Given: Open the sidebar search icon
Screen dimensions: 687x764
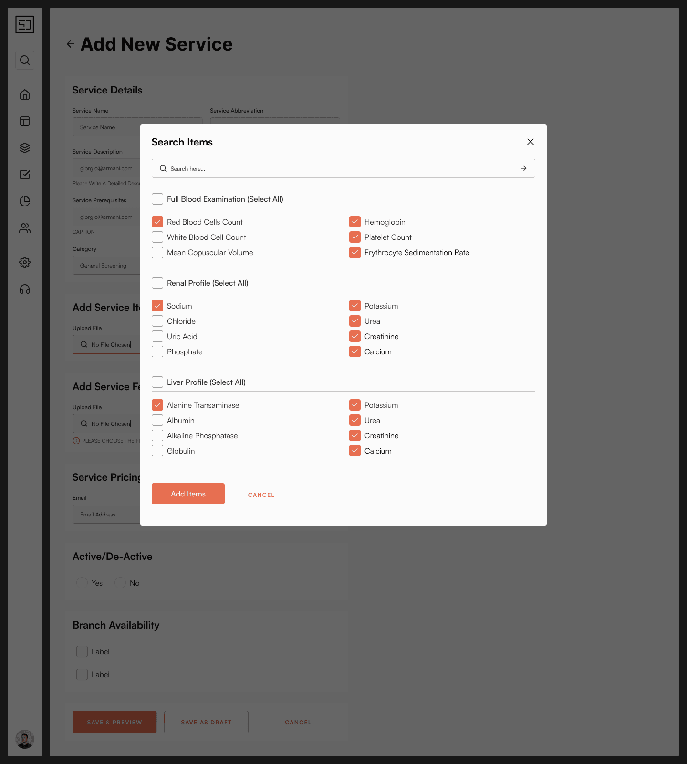Looking at the screenshot, I should coord(25,60).
